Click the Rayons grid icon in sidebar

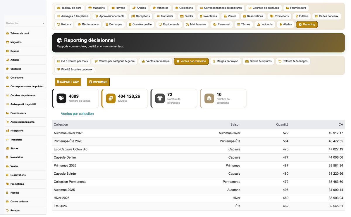[x=7, y=51]
